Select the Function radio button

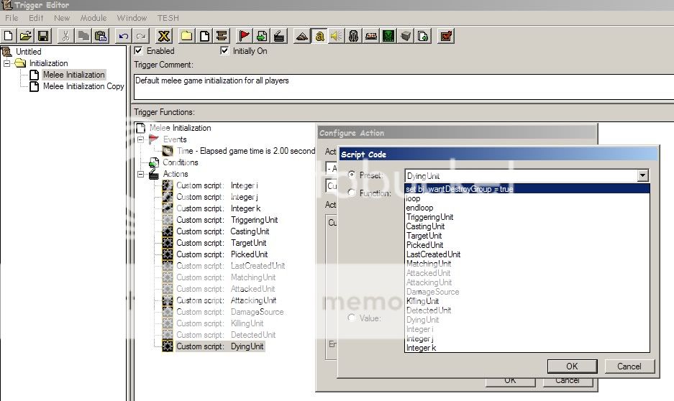pyautogui.click(x=352, y=193)
